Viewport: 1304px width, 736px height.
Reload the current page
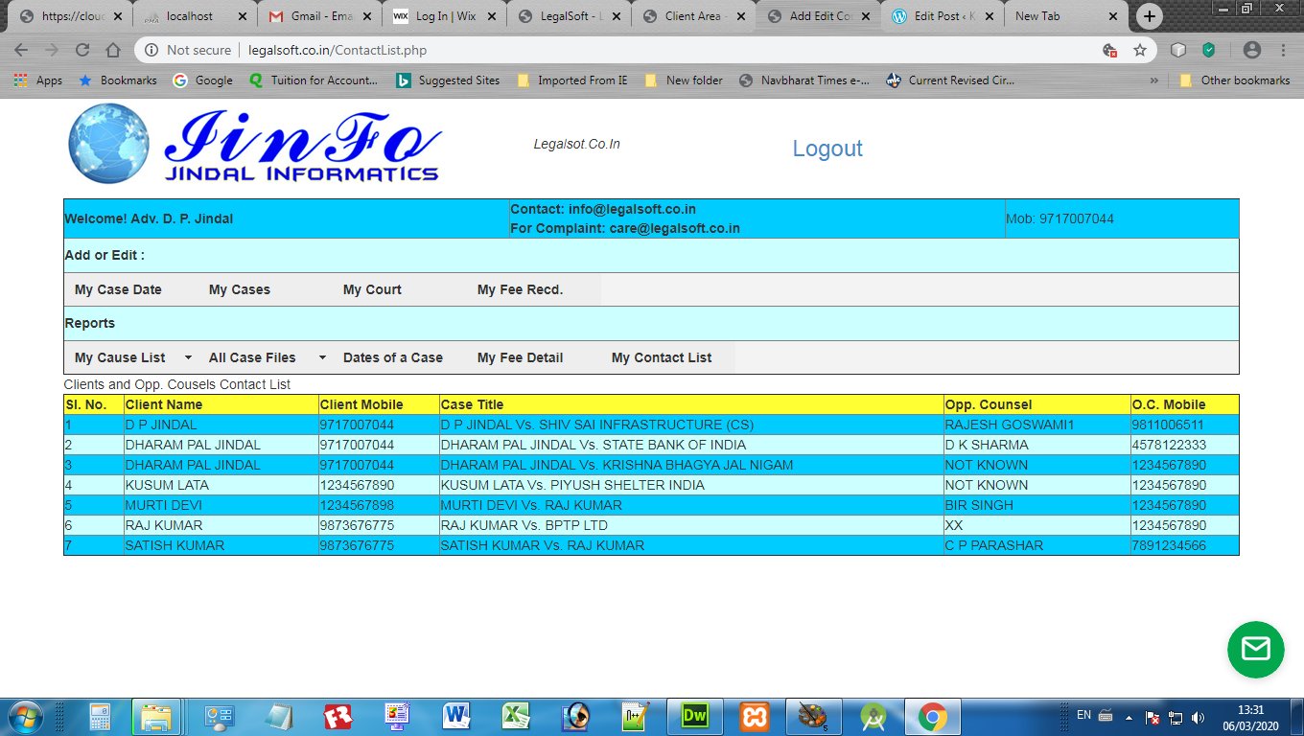click(82, 50)
